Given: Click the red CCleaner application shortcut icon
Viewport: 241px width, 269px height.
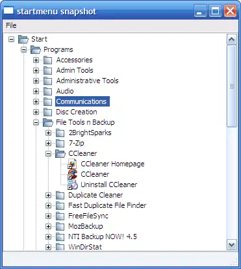Looking at the screenshot, I should 72,174.
